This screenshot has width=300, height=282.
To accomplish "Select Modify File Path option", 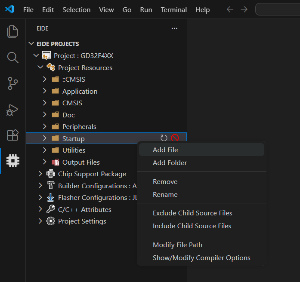I will [202, 245].
